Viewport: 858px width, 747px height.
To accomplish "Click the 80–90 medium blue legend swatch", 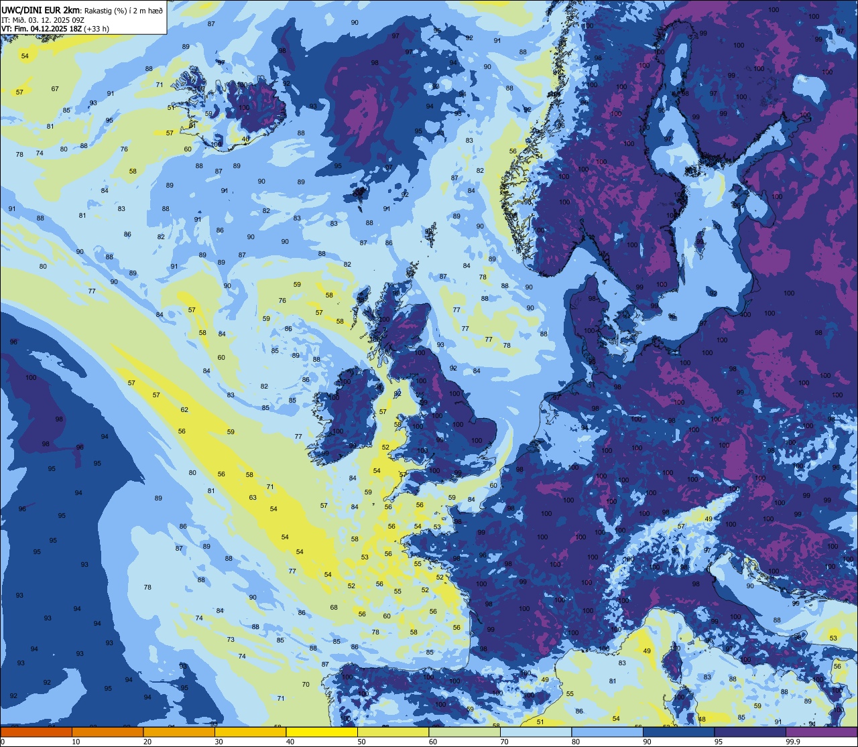I will coord(607,732).
